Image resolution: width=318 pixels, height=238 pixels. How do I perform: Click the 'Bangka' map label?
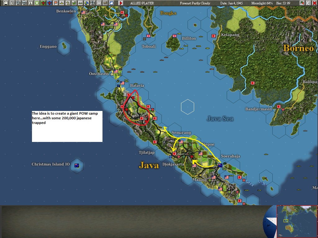point(168,13)
